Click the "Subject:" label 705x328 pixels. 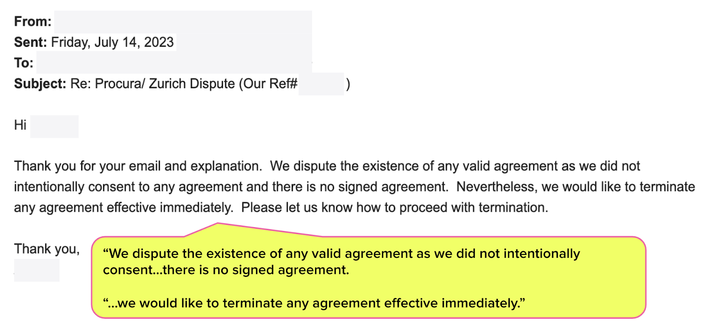click(x=40, y=84)
